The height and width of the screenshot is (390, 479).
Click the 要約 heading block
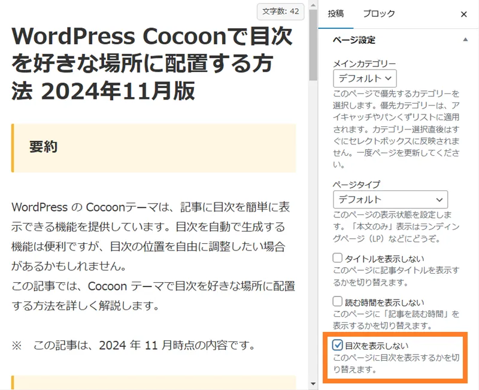pyautogui.click(x=154, y=148)
